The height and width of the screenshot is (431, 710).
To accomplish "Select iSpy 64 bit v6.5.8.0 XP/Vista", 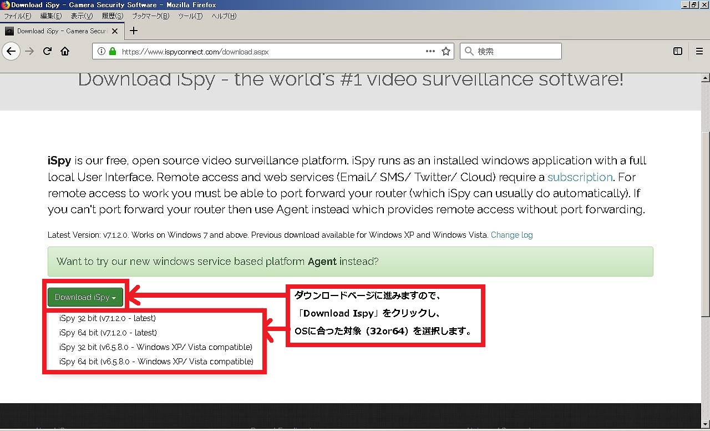I will point(156,362).
